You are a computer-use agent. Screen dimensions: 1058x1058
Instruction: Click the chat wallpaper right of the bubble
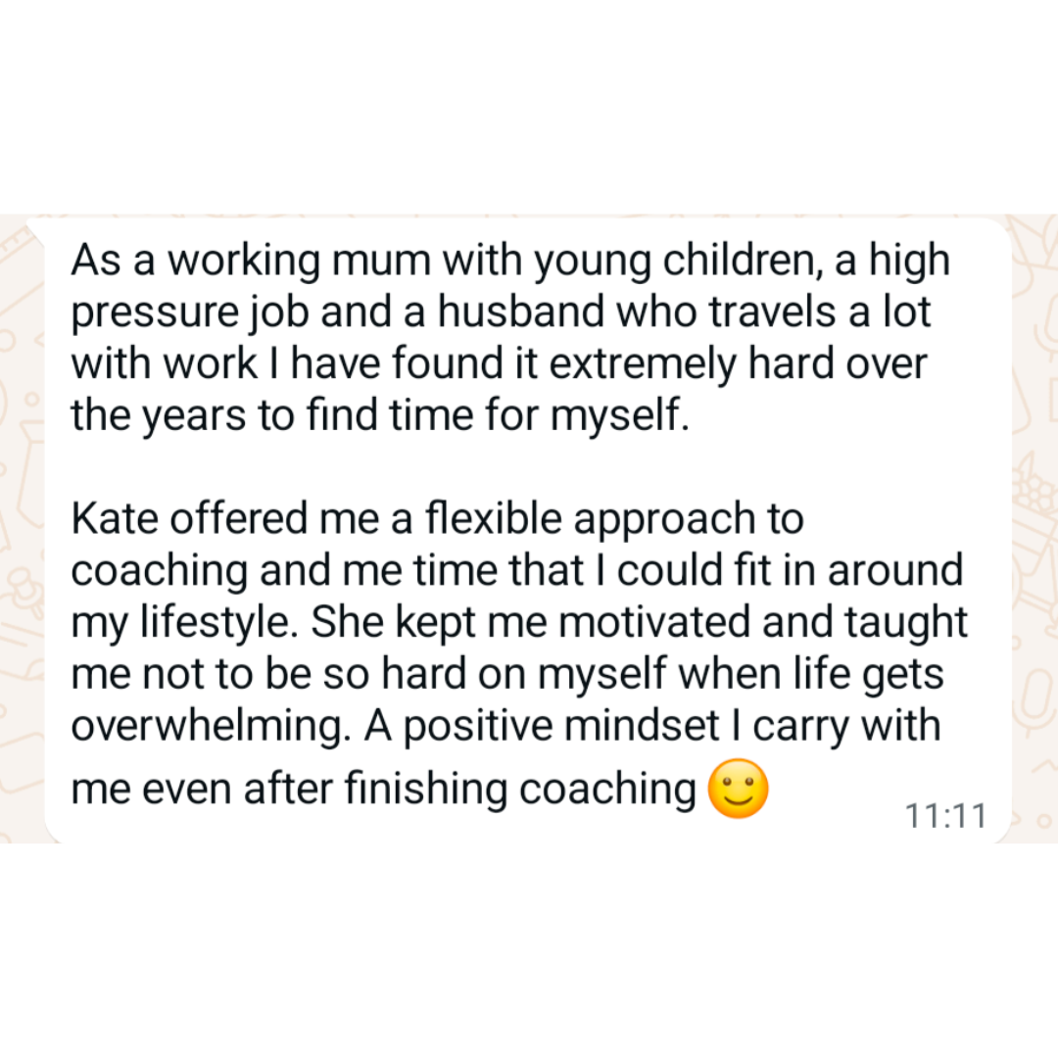click(1035, 529)
